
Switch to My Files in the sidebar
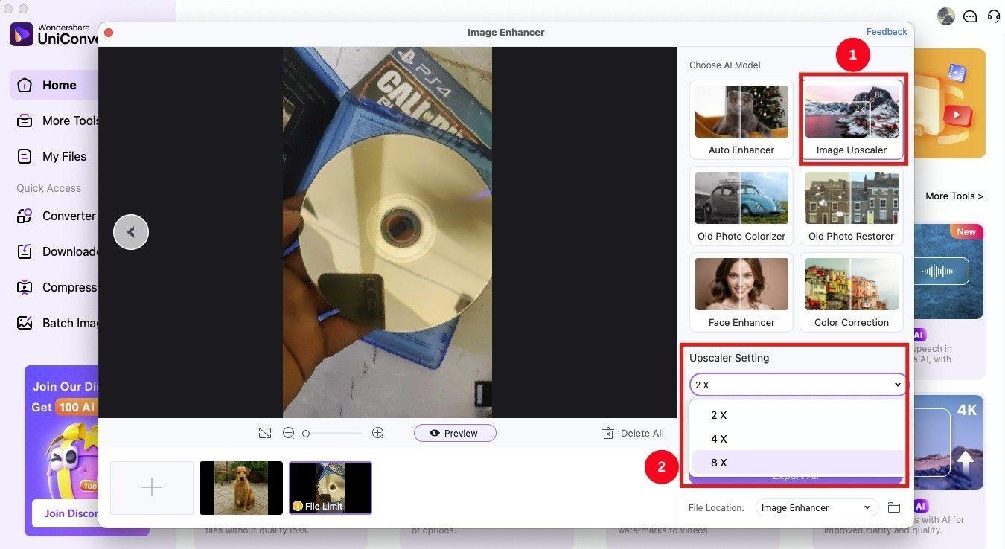[63, 156]
